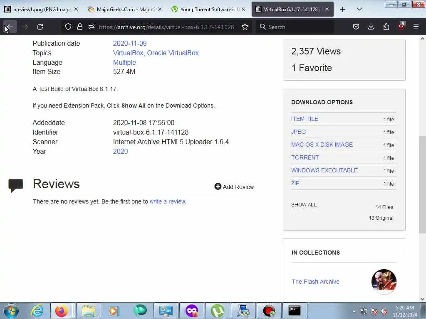Viewport: 426px width, 319px height.
Task: Click the archive.org URL address field
Action: pos(166,27)
